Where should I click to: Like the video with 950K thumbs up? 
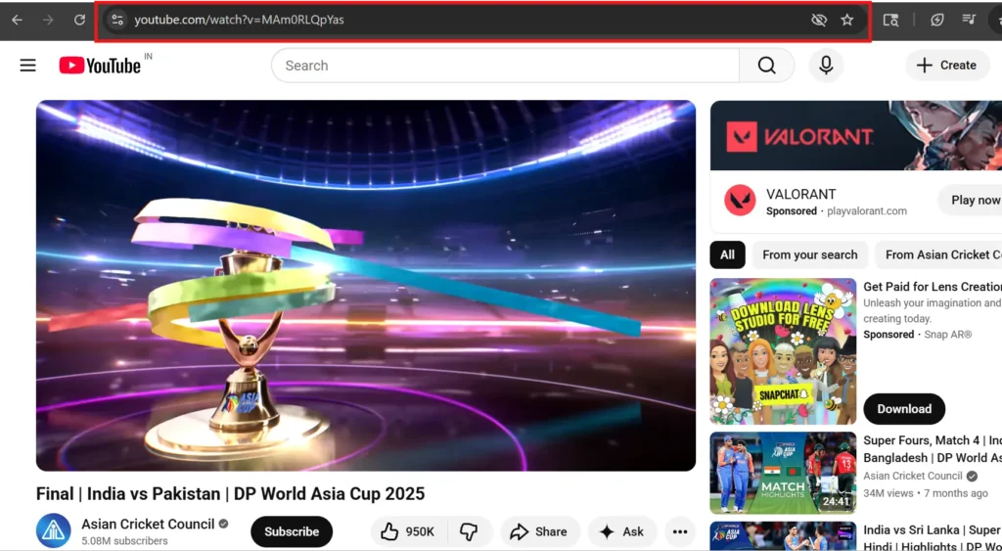(409, 531)
